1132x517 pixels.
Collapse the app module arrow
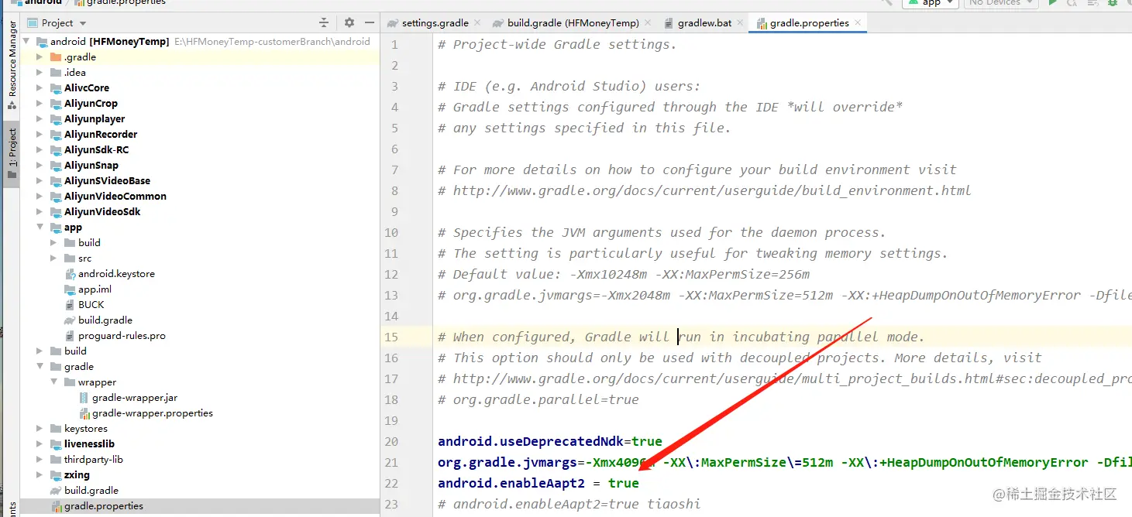[40, 228]
